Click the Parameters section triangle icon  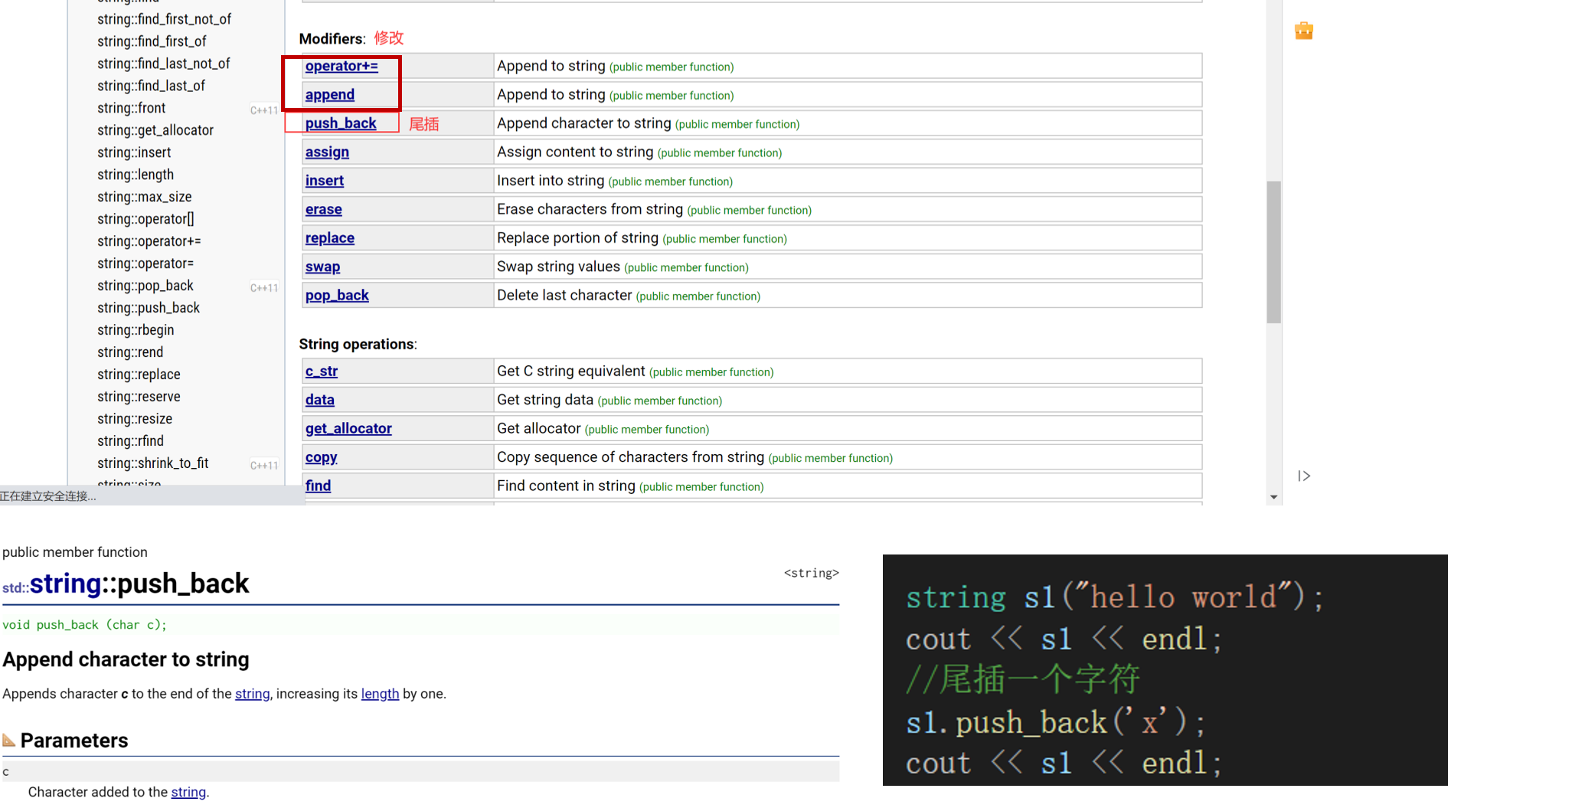[x=9, y=740]
